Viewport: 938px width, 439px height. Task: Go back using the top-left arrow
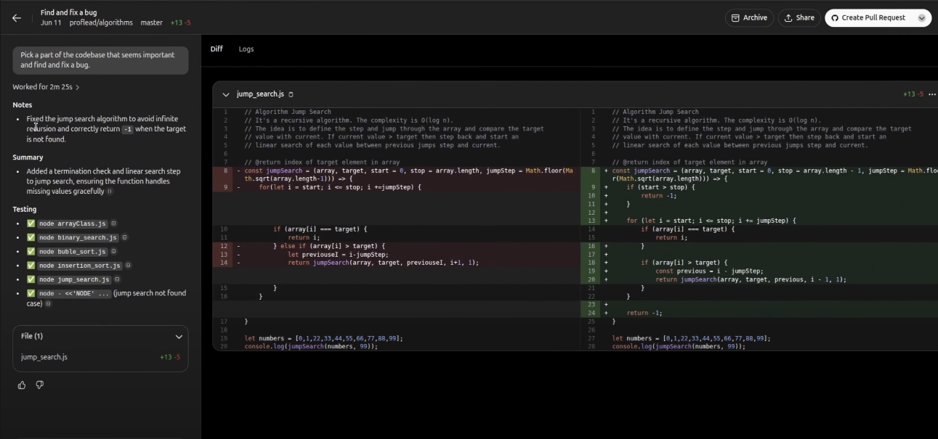17,18
